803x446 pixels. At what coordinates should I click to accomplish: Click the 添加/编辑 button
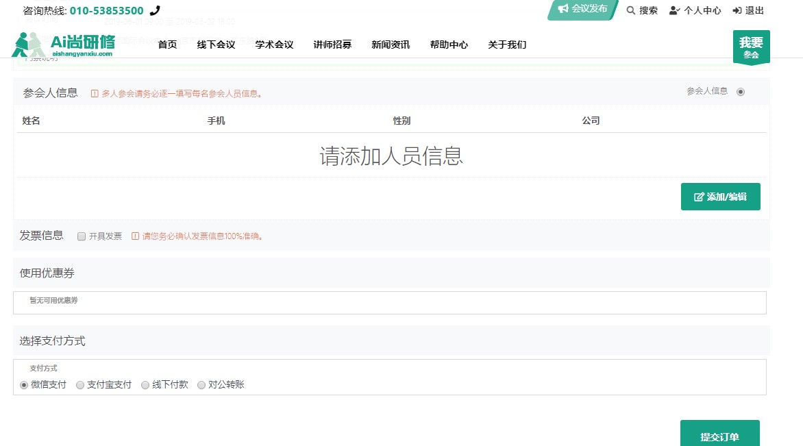(x=720, y=197)
